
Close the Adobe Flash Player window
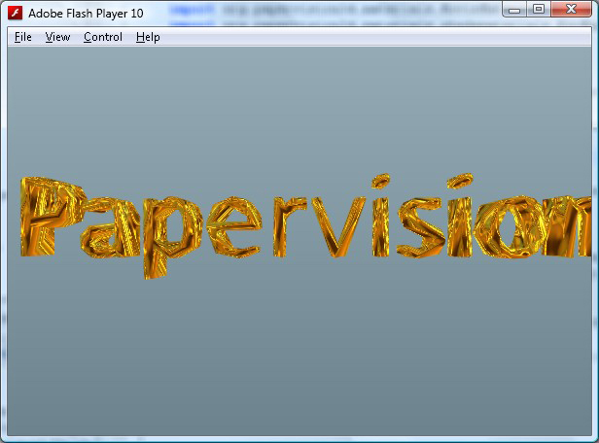pos(571,10)
